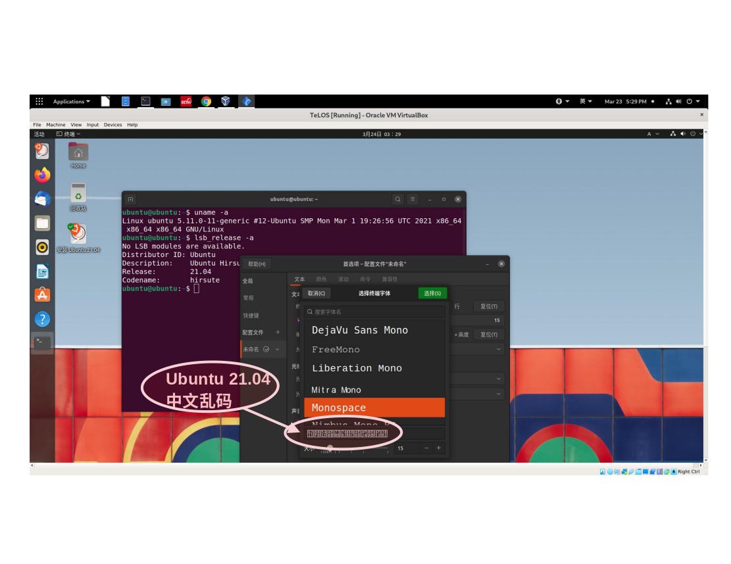This screenshot has width=731, height=564.
Task: Open the host power menu icon
Action: coord(692,101)
